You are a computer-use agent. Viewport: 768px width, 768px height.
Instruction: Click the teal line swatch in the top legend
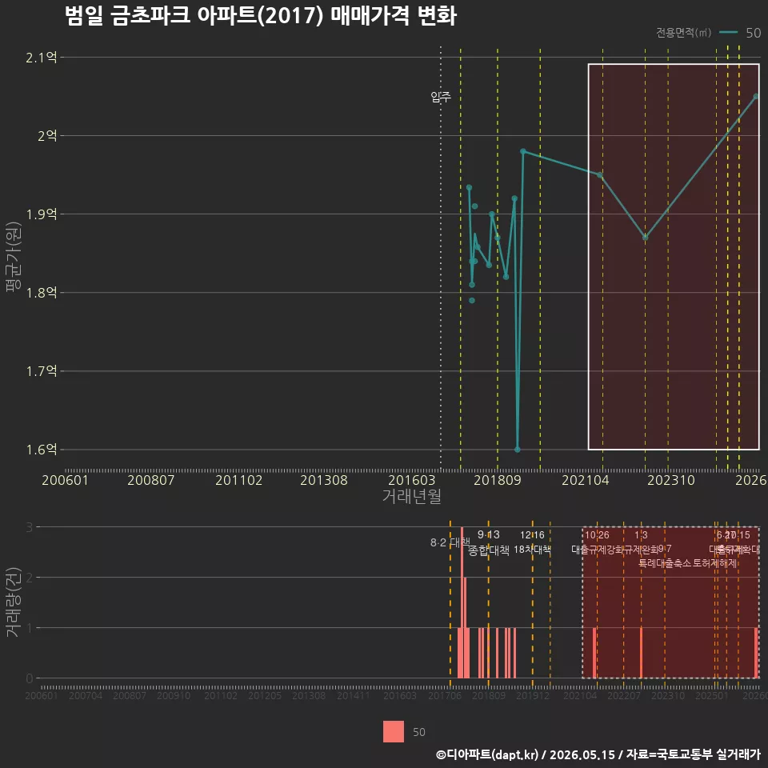pos(728,32)
